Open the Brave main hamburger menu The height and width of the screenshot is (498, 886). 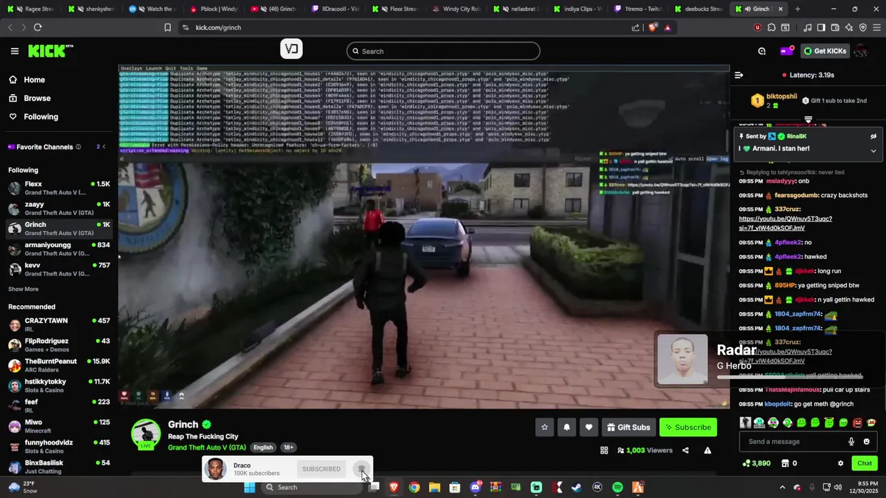(x=876, y=28)
